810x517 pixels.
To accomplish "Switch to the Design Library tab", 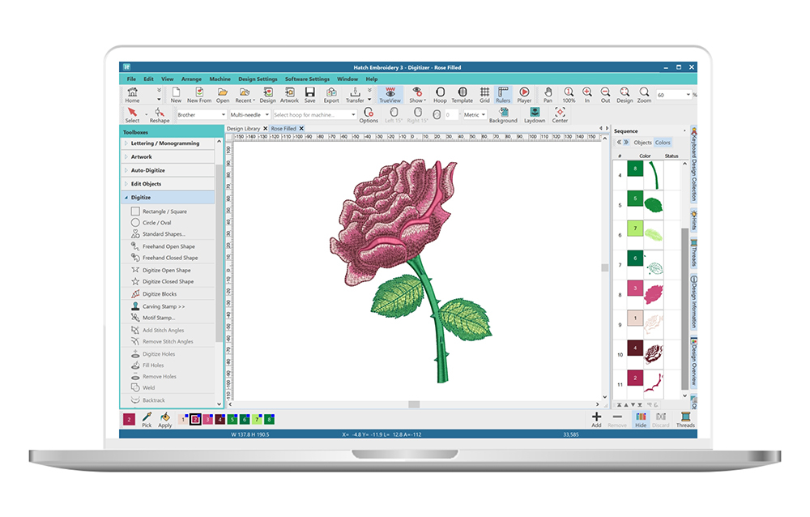I will pyautogui.click(x=243, y=129).
